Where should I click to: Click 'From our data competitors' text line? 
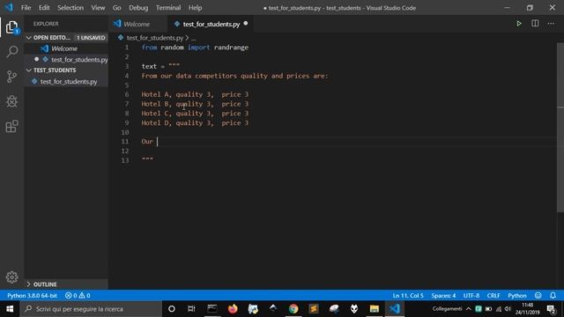tap(234, 76)
